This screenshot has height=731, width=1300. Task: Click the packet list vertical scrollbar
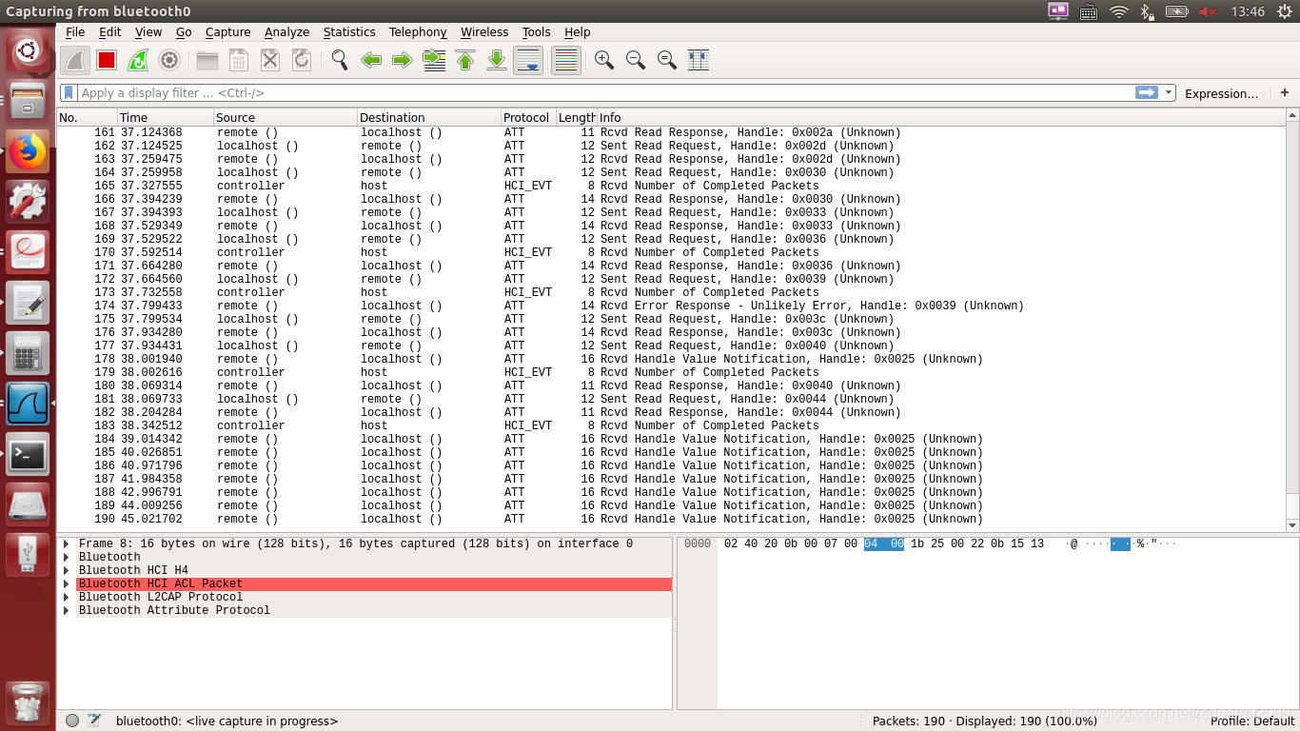[x=1292, y=321]
